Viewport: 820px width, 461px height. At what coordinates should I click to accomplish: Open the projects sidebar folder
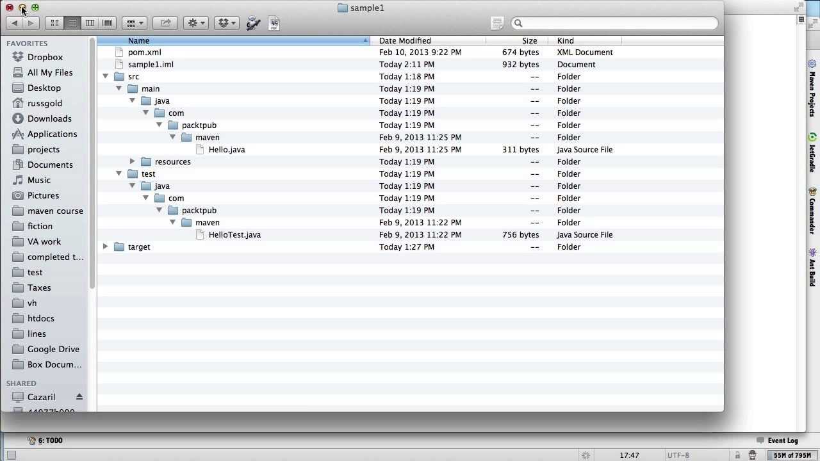pos(44,149)
